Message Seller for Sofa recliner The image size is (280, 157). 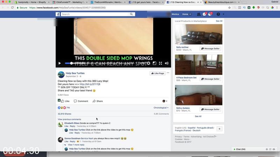tap(210, 48)
